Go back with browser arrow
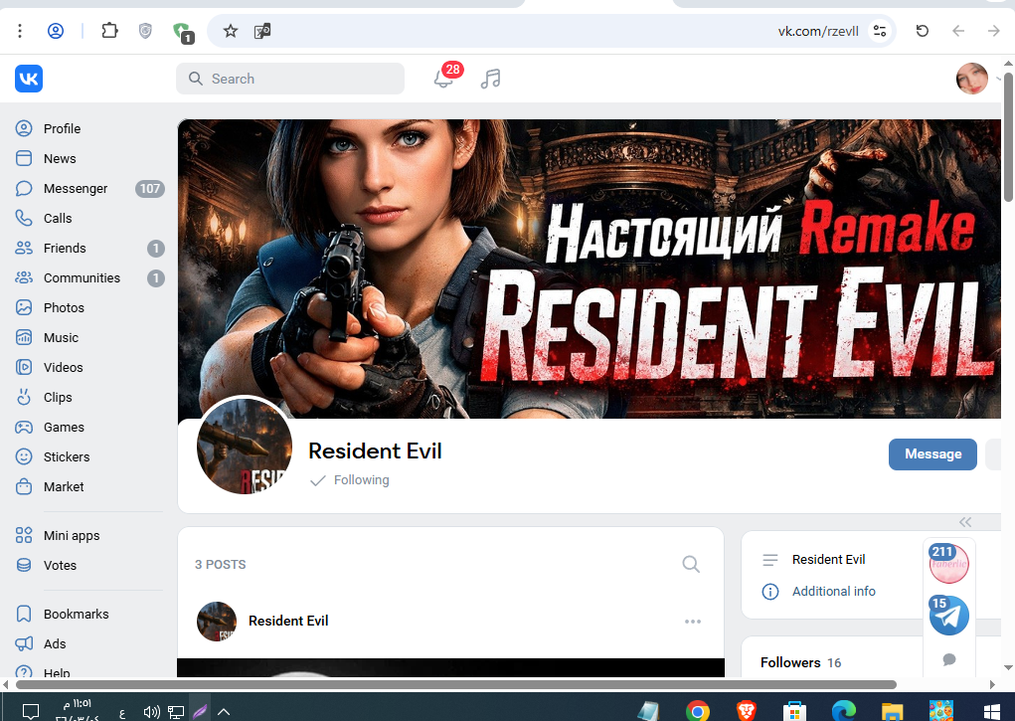The width and height of the screenshot is (1015, 721). point(958,31)
